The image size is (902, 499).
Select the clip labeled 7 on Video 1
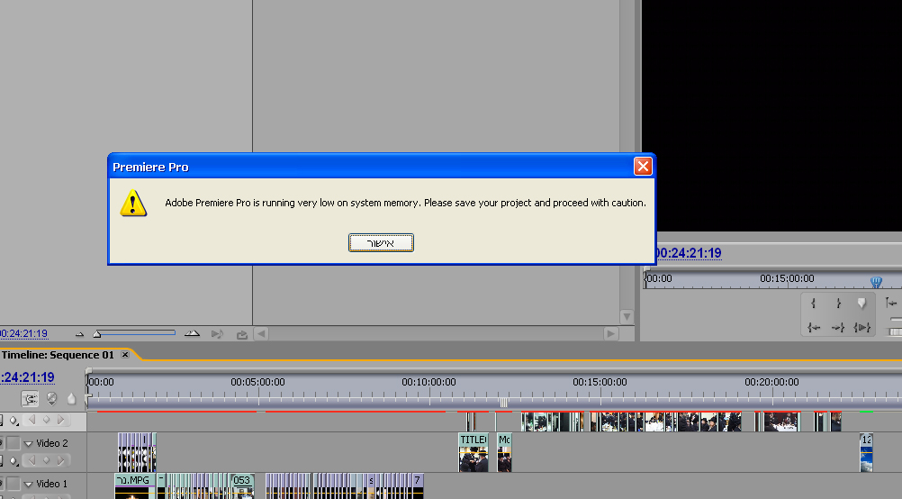pos(419,486)
